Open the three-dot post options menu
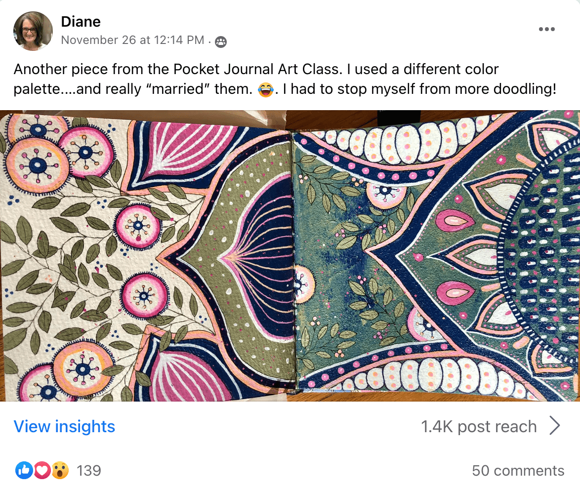The height and width of the screenshot is (489, 580). [546, 29]
